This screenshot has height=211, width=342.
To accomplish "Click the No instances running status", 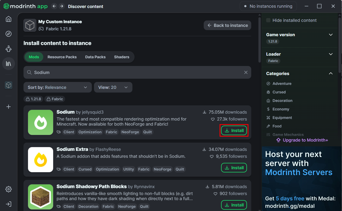I will [268, 6].
